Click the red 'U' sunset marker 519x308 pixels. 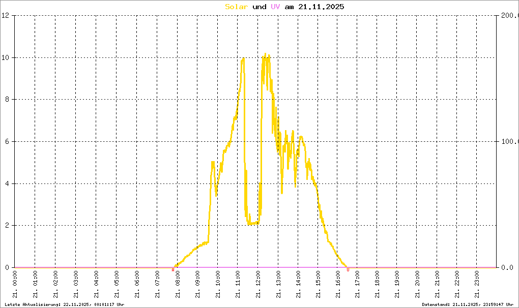pos(348,270)
